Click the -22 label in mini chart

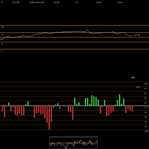96,141
